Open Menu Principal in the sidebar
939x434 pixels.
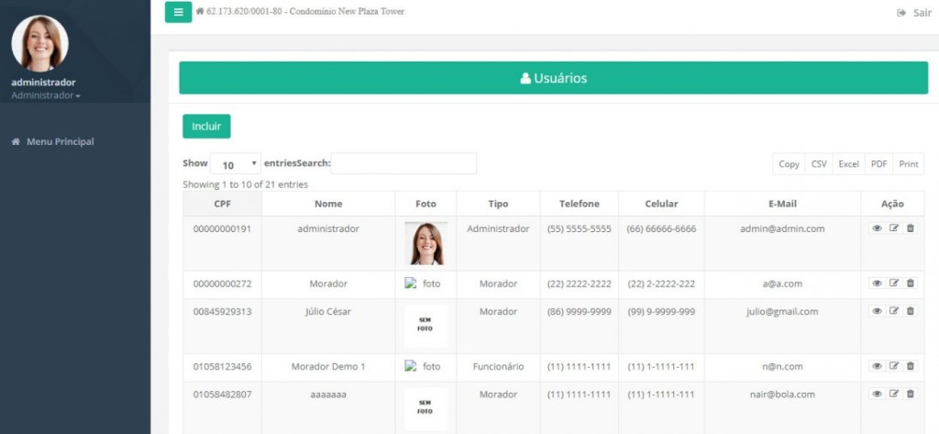(60, 142)
